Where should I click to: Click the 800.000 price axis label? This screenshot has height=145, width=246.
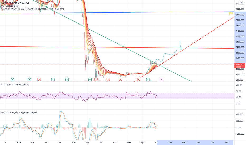(240, 80)
